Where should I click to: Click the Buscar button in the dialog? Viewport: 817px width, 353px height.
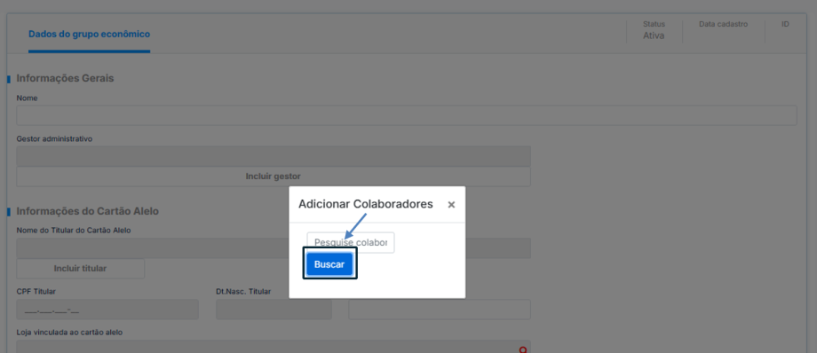coord(329,264)
